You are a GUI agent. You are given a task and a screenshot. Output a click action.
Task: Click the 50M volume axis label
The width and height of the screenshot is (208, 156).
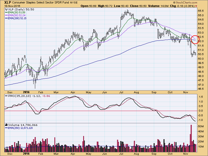click(201, 126)
